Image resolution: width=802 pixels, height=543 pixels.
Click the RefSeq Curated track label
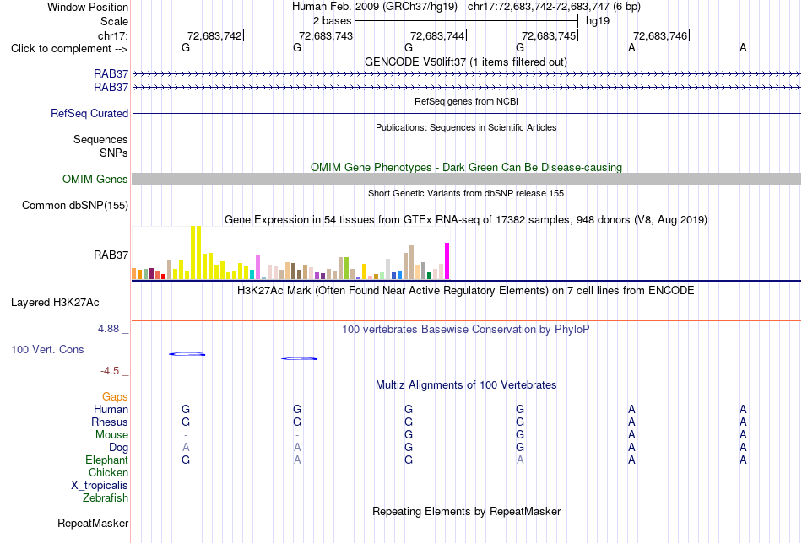[89, 113]
